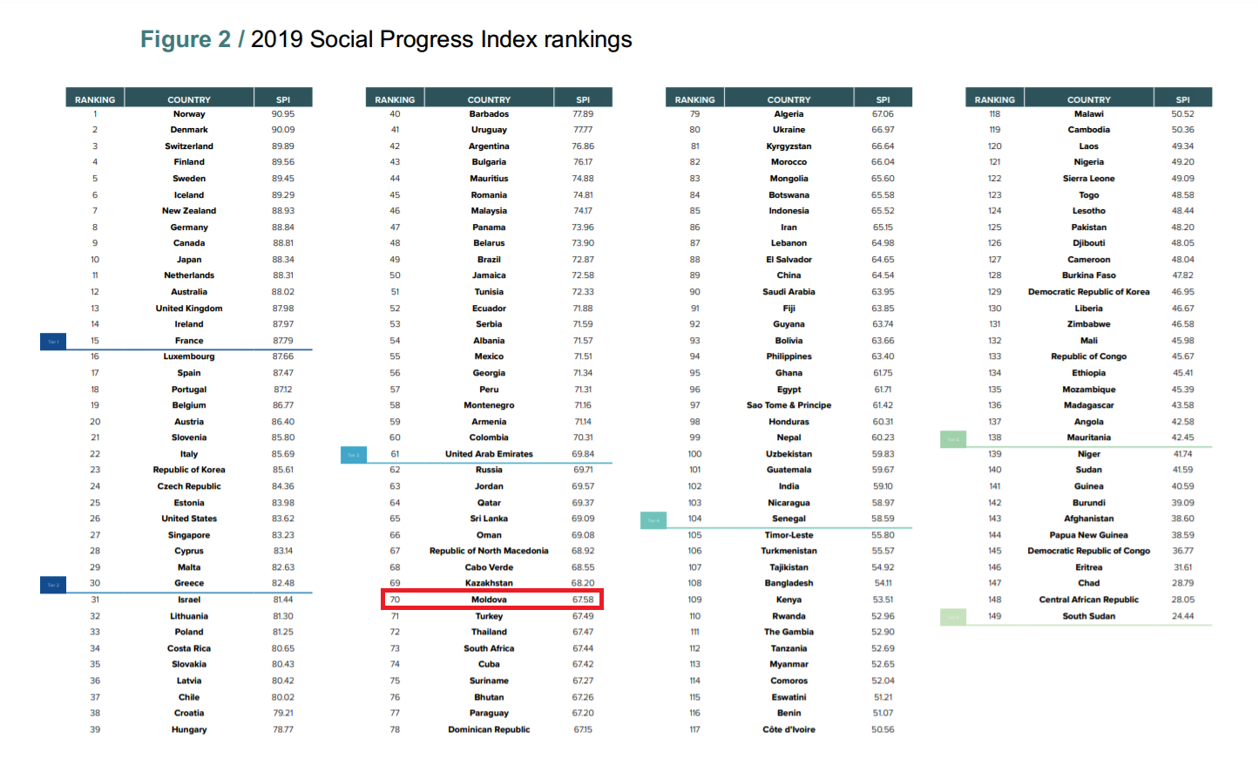Screen dimensions: 1259x759
Task: Click Democratic Republic of Korea entry
Action: [x=1089, y=292]
